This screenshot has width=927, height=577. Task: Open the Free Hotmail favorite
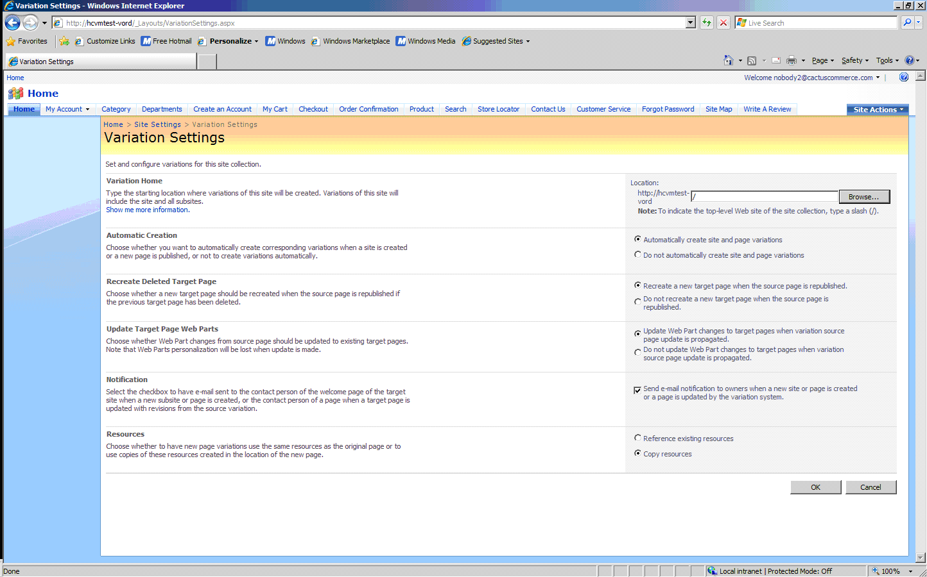coord(166,41)
